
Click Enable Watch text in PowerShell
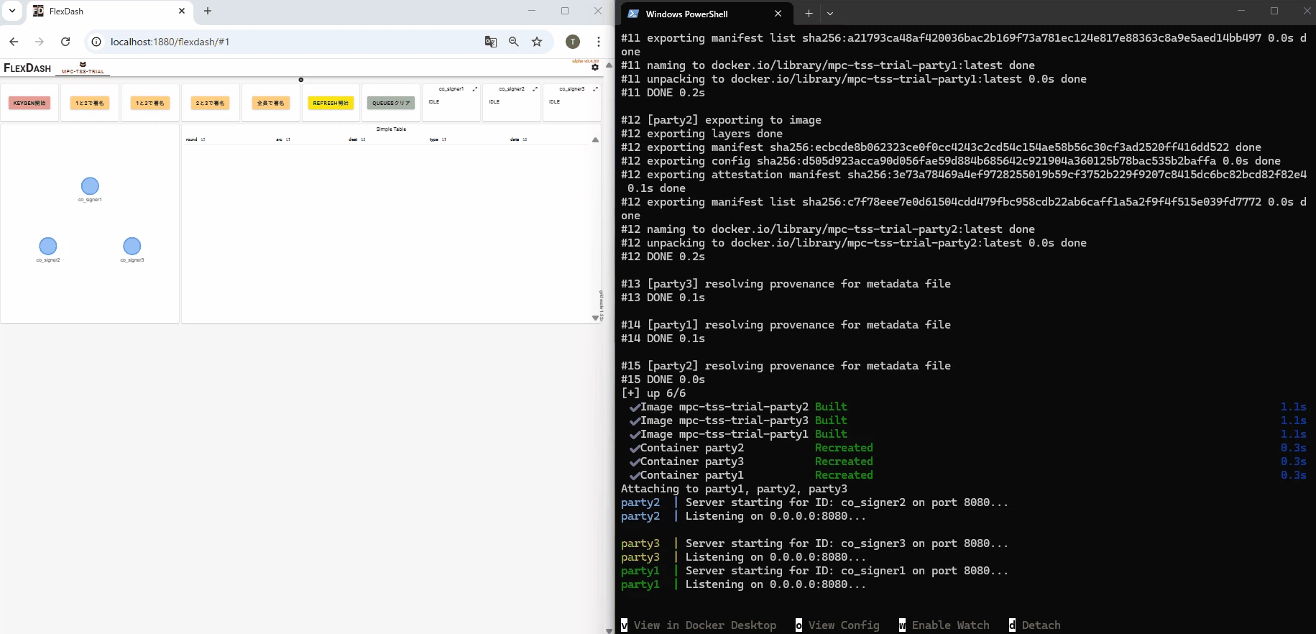[x=951, y=625]
